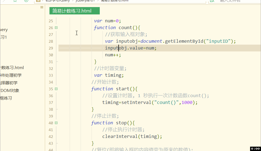Screen dimensions: 261x151
Task: Collapse the count() function fold marker at line 26
Action: click(56, 28)
